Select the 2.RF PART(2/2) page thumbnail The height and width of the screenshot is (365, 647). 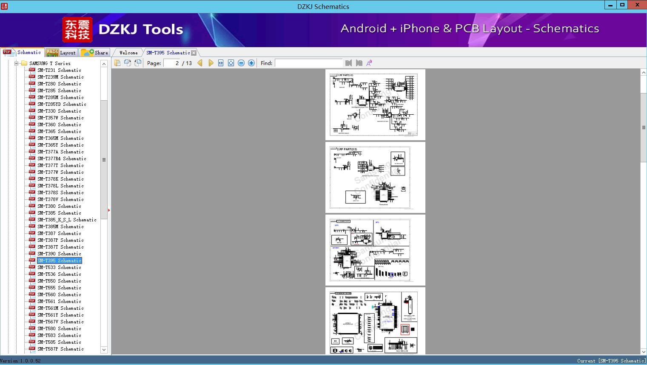[x=375, y=178]
